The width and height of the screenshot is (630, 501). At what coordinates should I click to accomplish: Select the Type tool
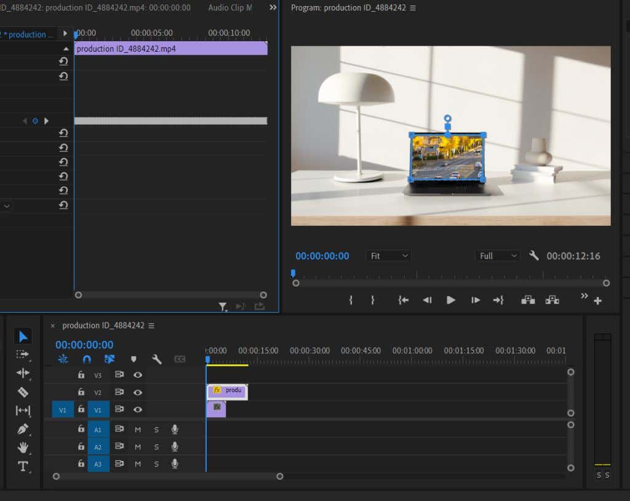tap(23, 467)
